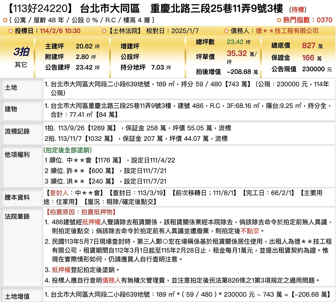Click the red 抵押權 link in note 1
The width and height of the screenshot is (336, 302).
93,222
